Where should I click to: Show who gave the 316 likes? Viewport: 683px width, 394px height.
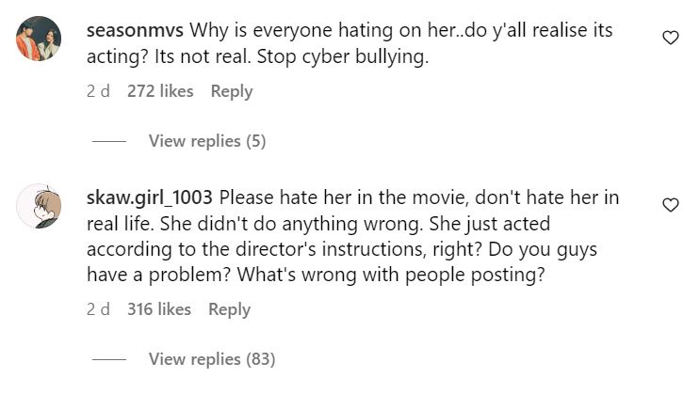160,309
